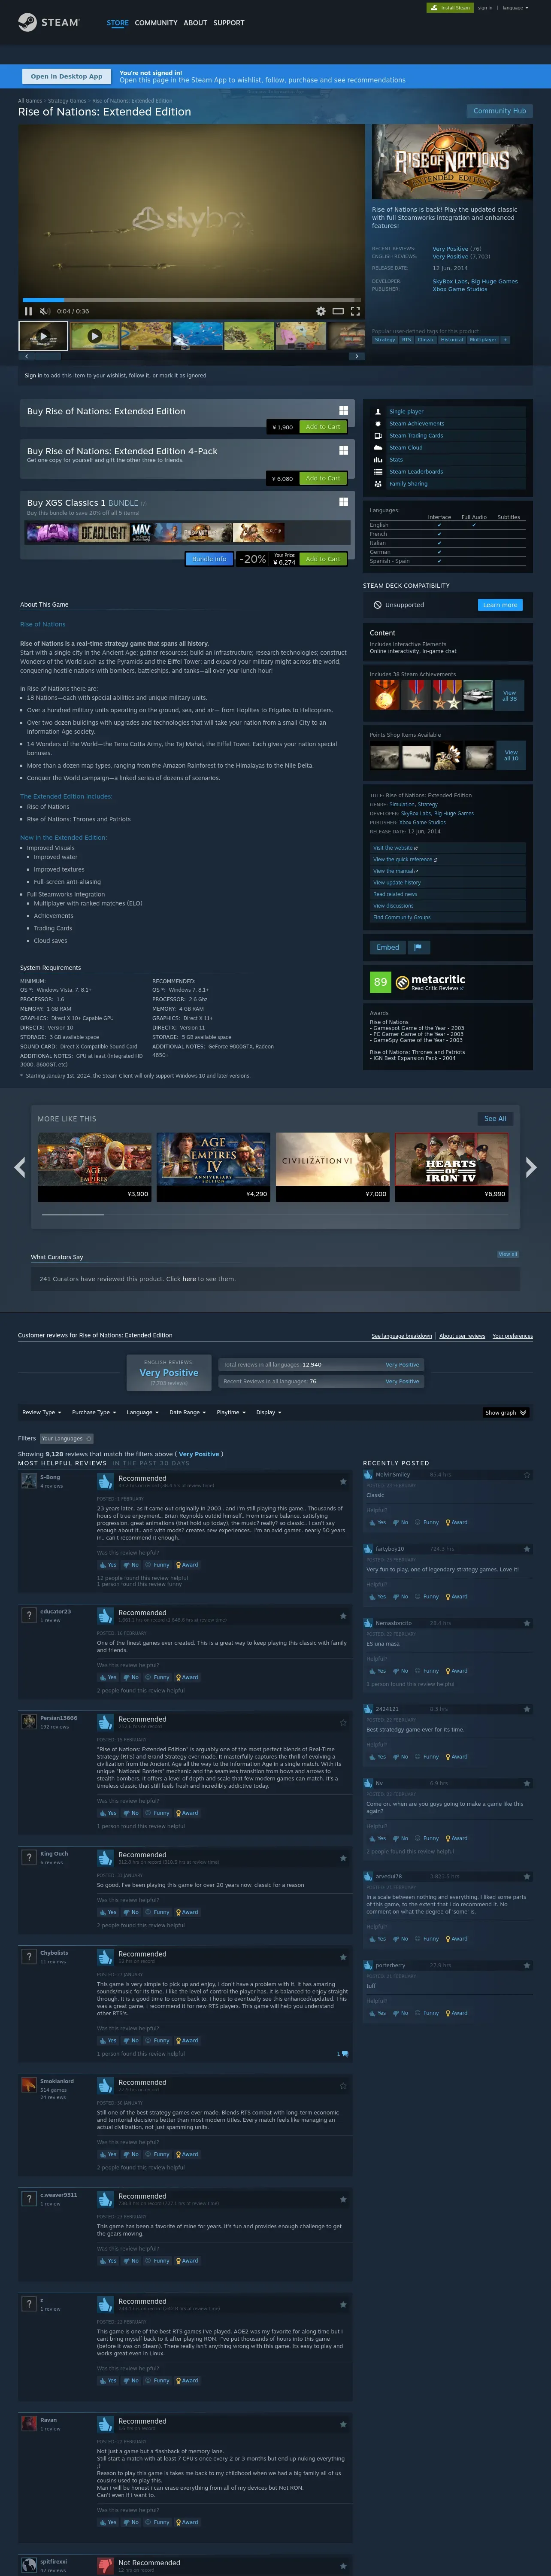The image size is (551, 2576).
Task: Pause the trailer video
Action: [x=28, y=311]
